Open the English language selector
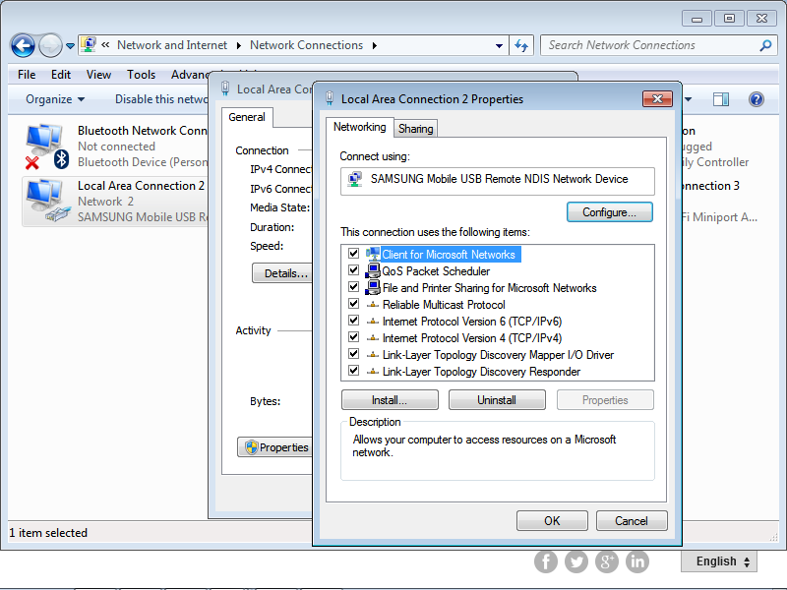 [x=719, y=560]
